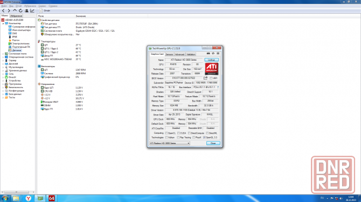Expand Тесты tree node
The width and height of the screenshot is (361, 202).
[3, 98]
